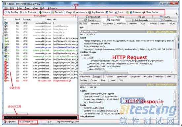Click the Save toolbar button

point(119,12)
